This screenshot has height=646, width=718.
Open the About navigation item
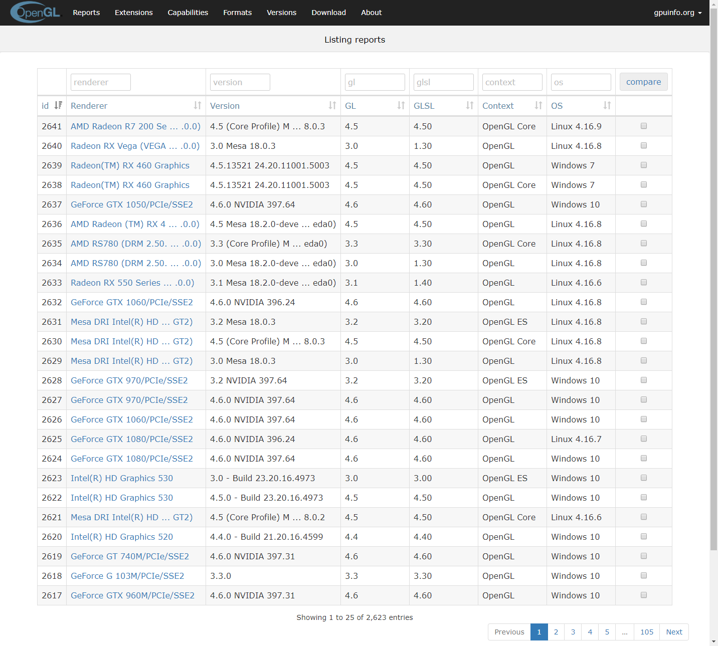point(371,13)
